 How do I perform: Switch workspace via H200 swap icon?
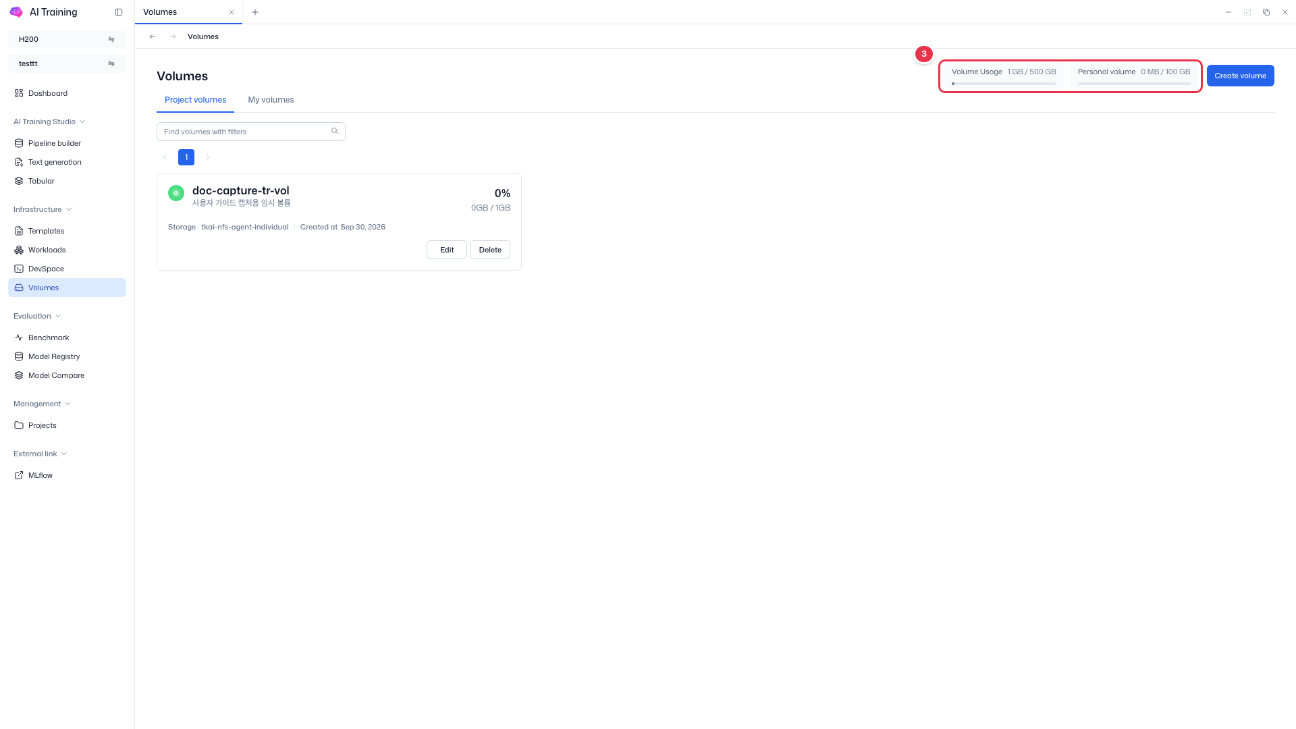point(111,39)
